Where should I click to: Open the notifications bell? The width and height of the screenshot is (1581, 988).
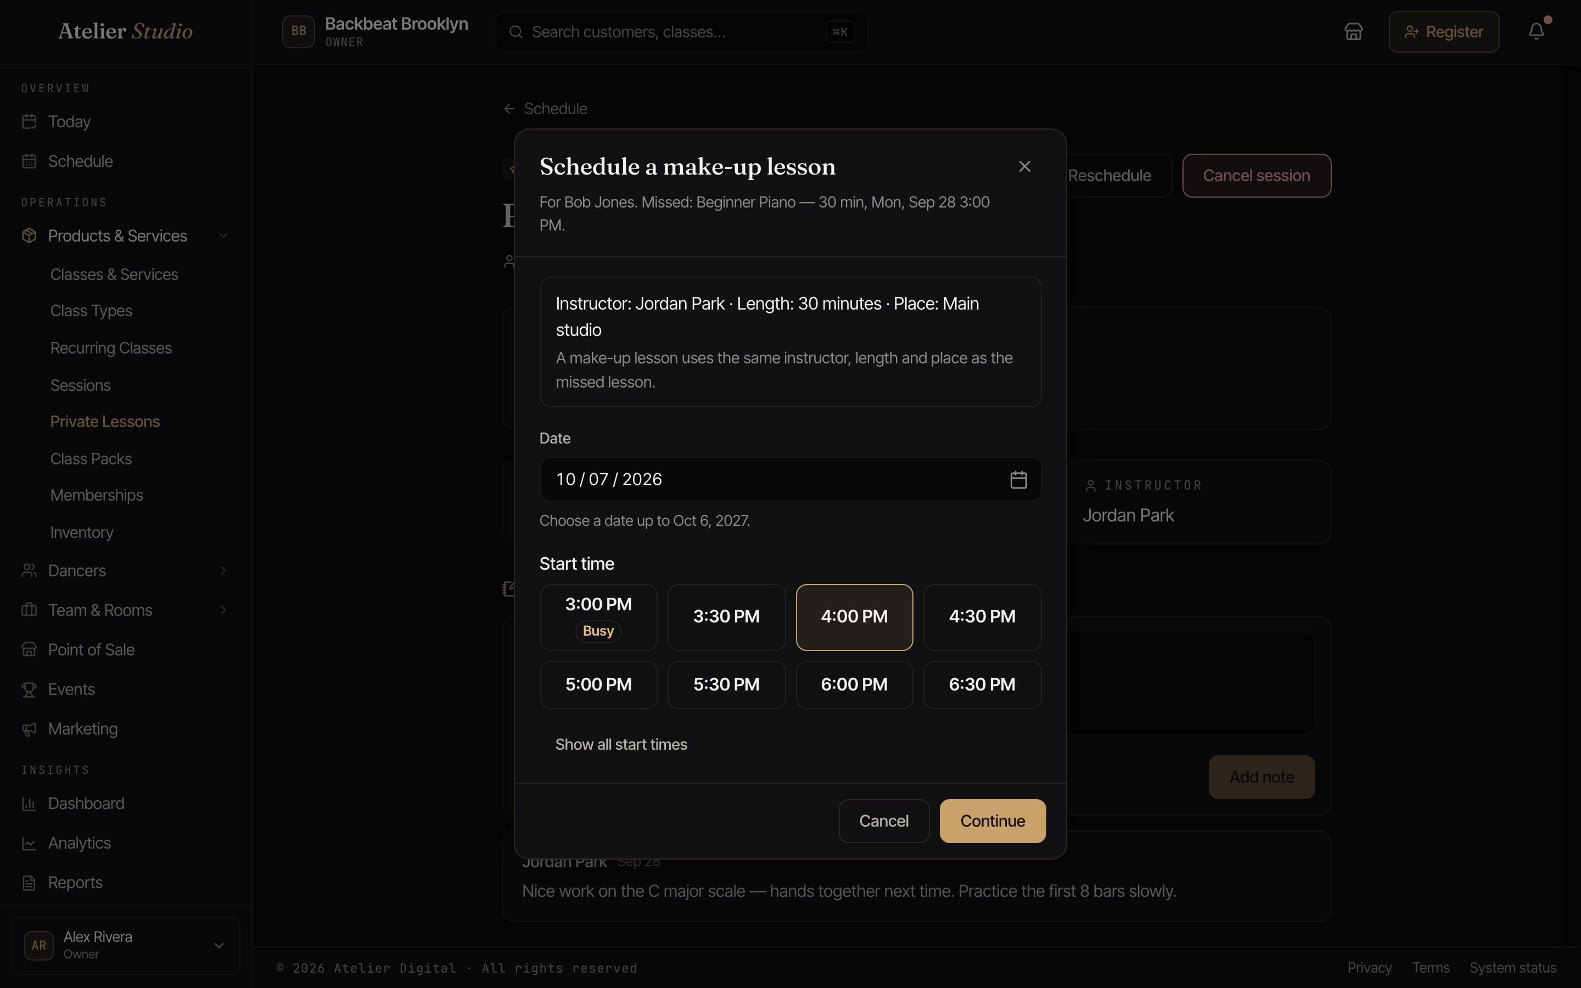[1536, 31]
